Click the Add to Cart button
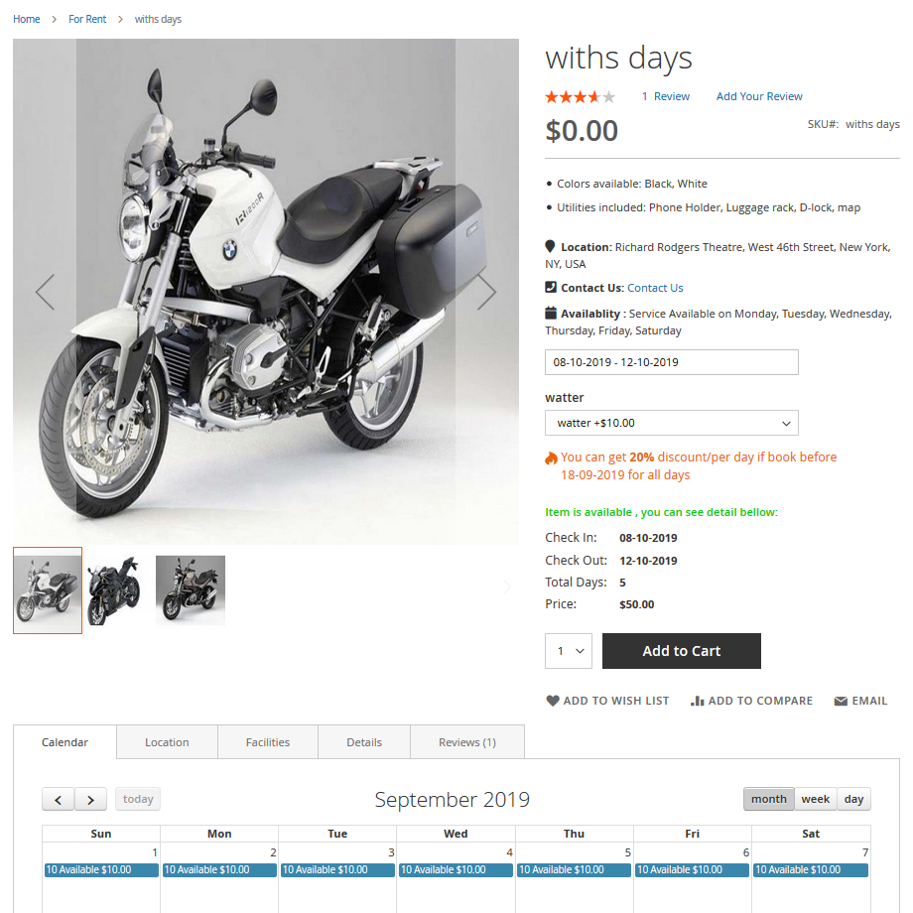Viewport: 913px width, 913px height. 681,651
